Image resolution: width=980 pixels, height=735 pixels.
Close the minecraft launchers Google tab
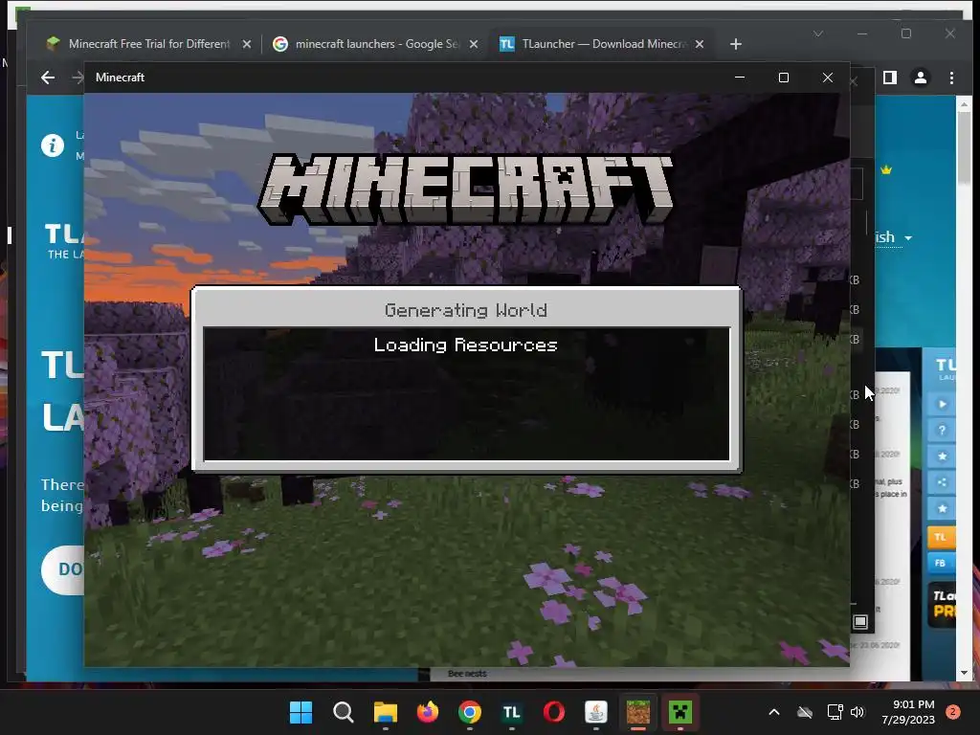tap(474, 44)
